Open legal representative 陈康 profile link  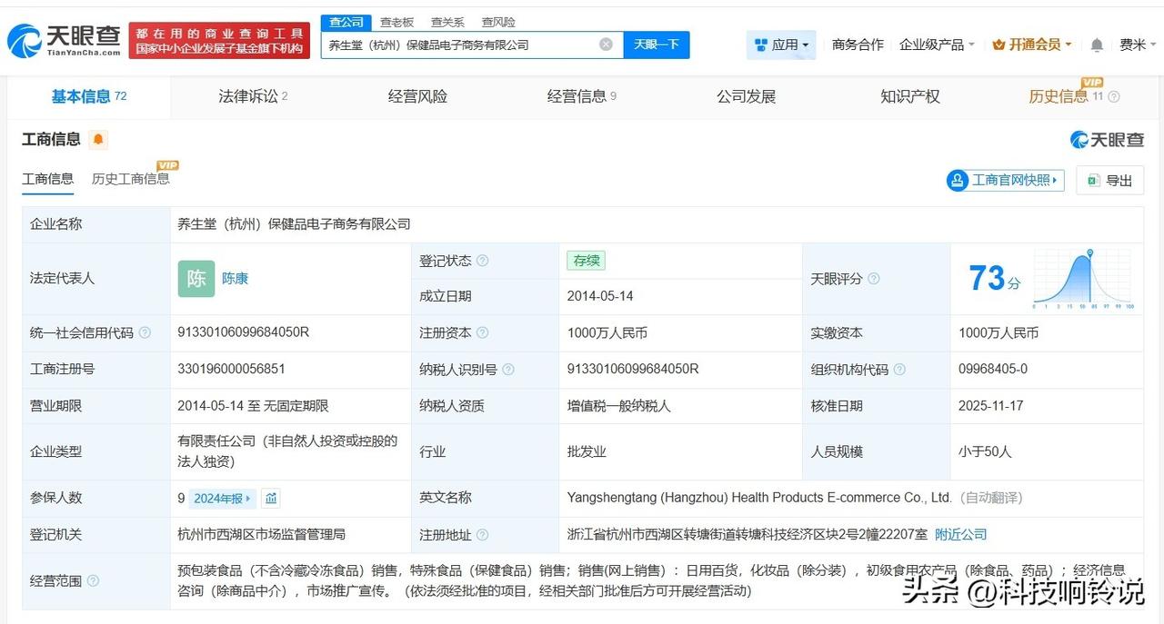click(235, 279)
